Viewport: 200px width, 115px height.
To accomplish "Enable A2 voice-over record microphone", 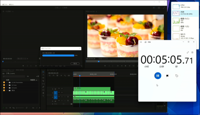I will pyautogui.click(x=68, y=101).
